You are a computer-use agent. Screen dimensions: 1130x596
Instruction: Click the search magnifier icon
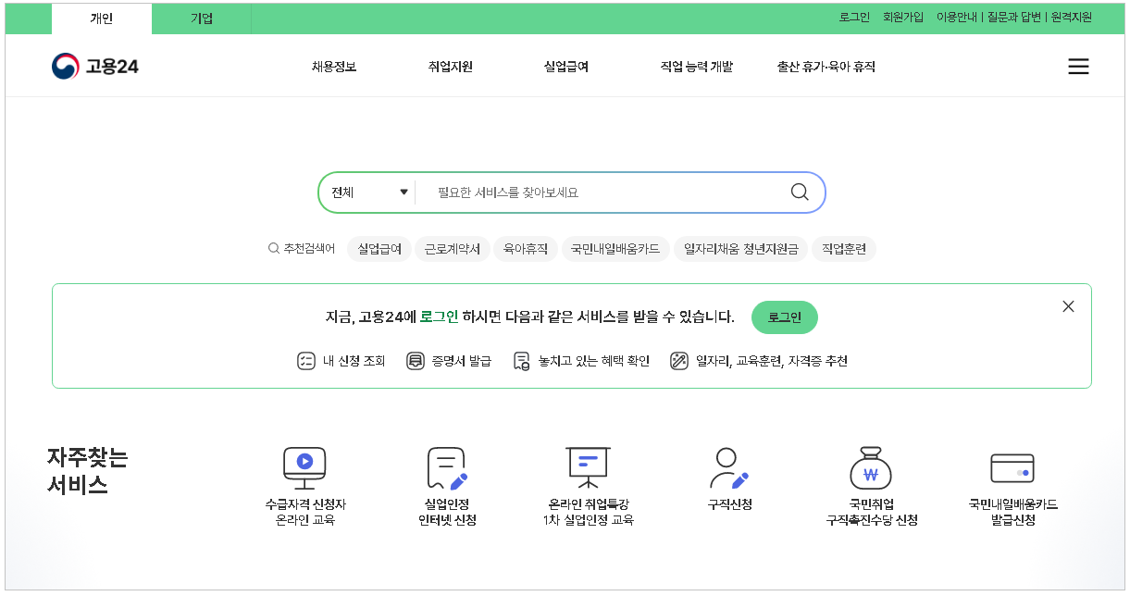pyautogui.click(x=798, y=192)
